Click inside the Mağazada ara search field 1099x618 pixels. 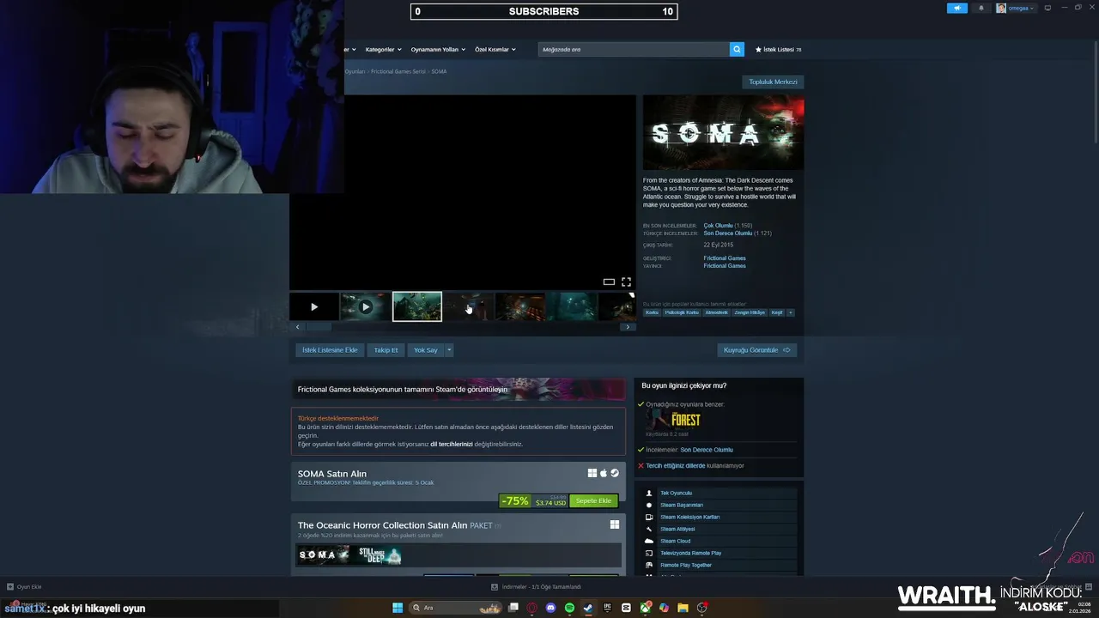tap(634, 50)
